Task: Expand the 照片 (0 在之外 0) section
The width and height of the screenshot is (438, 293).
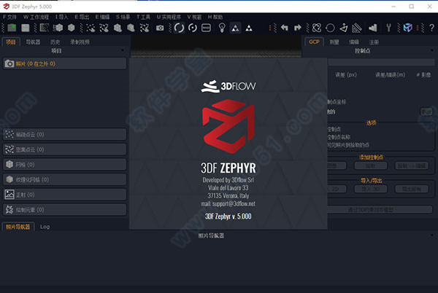Action: [x=64, y=63]
